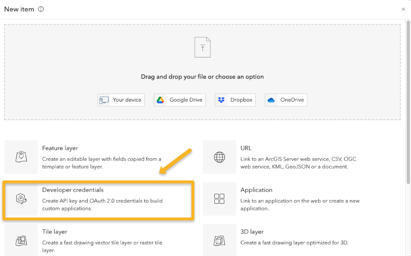Screen dimensions: 411x256
Task: Click the Feature layer icon tile
Action: coord(21,157)
